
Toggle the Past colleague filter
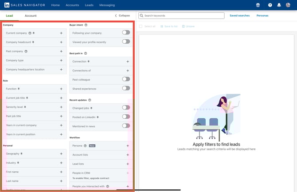[126, 79]
